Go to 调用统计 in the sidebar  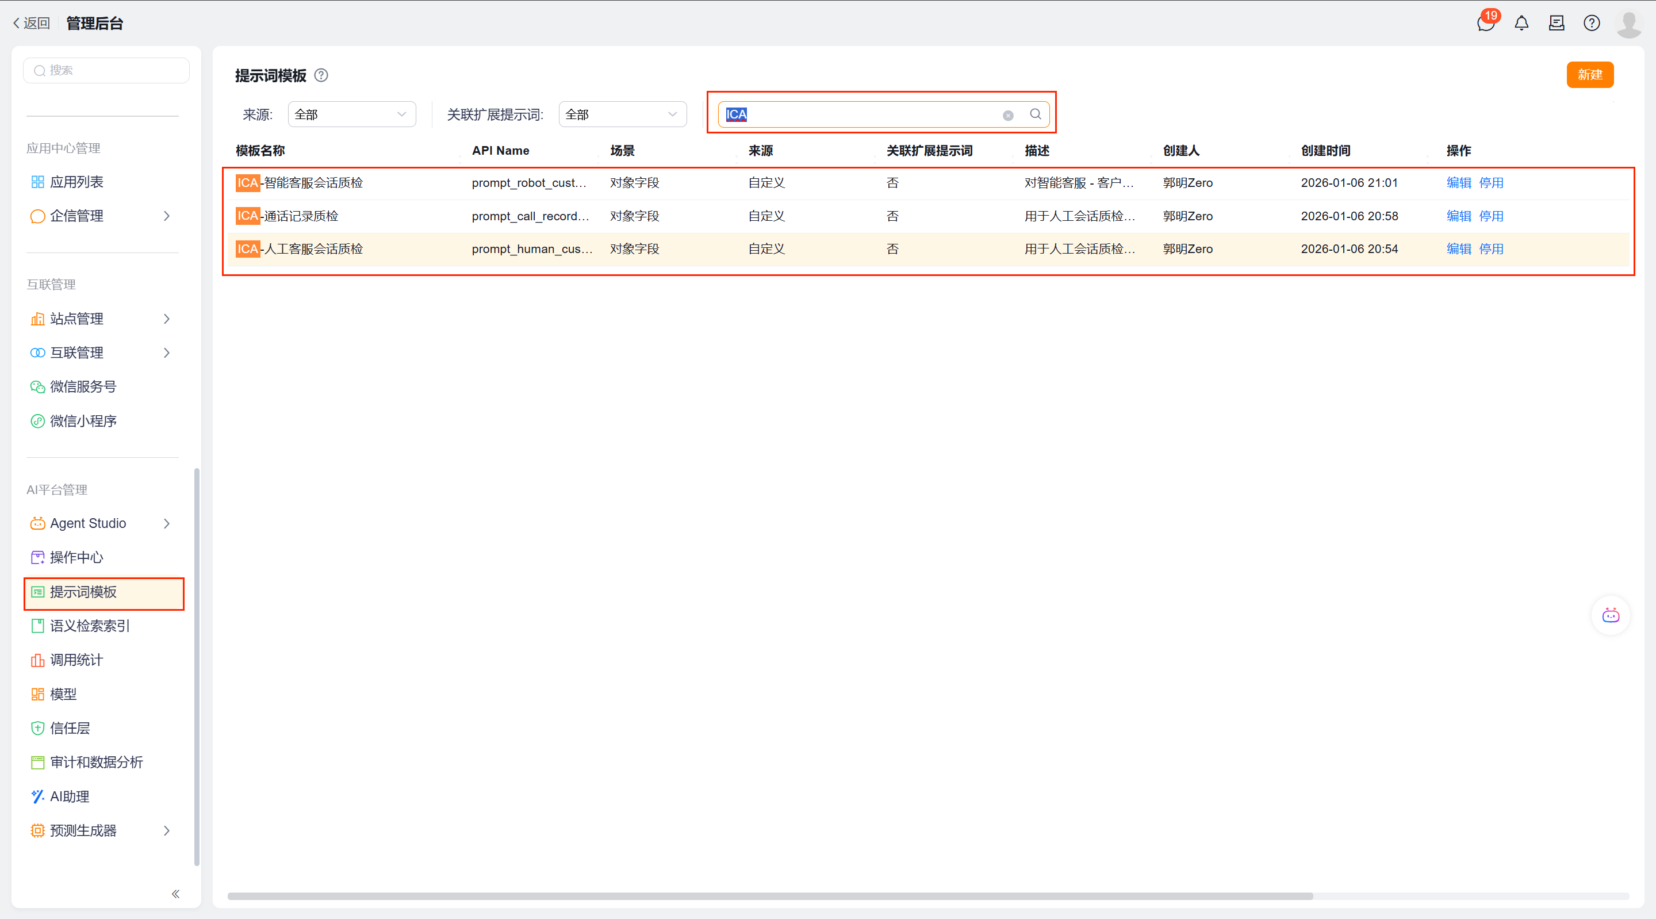pyautogui.click(x=76, y=660)
